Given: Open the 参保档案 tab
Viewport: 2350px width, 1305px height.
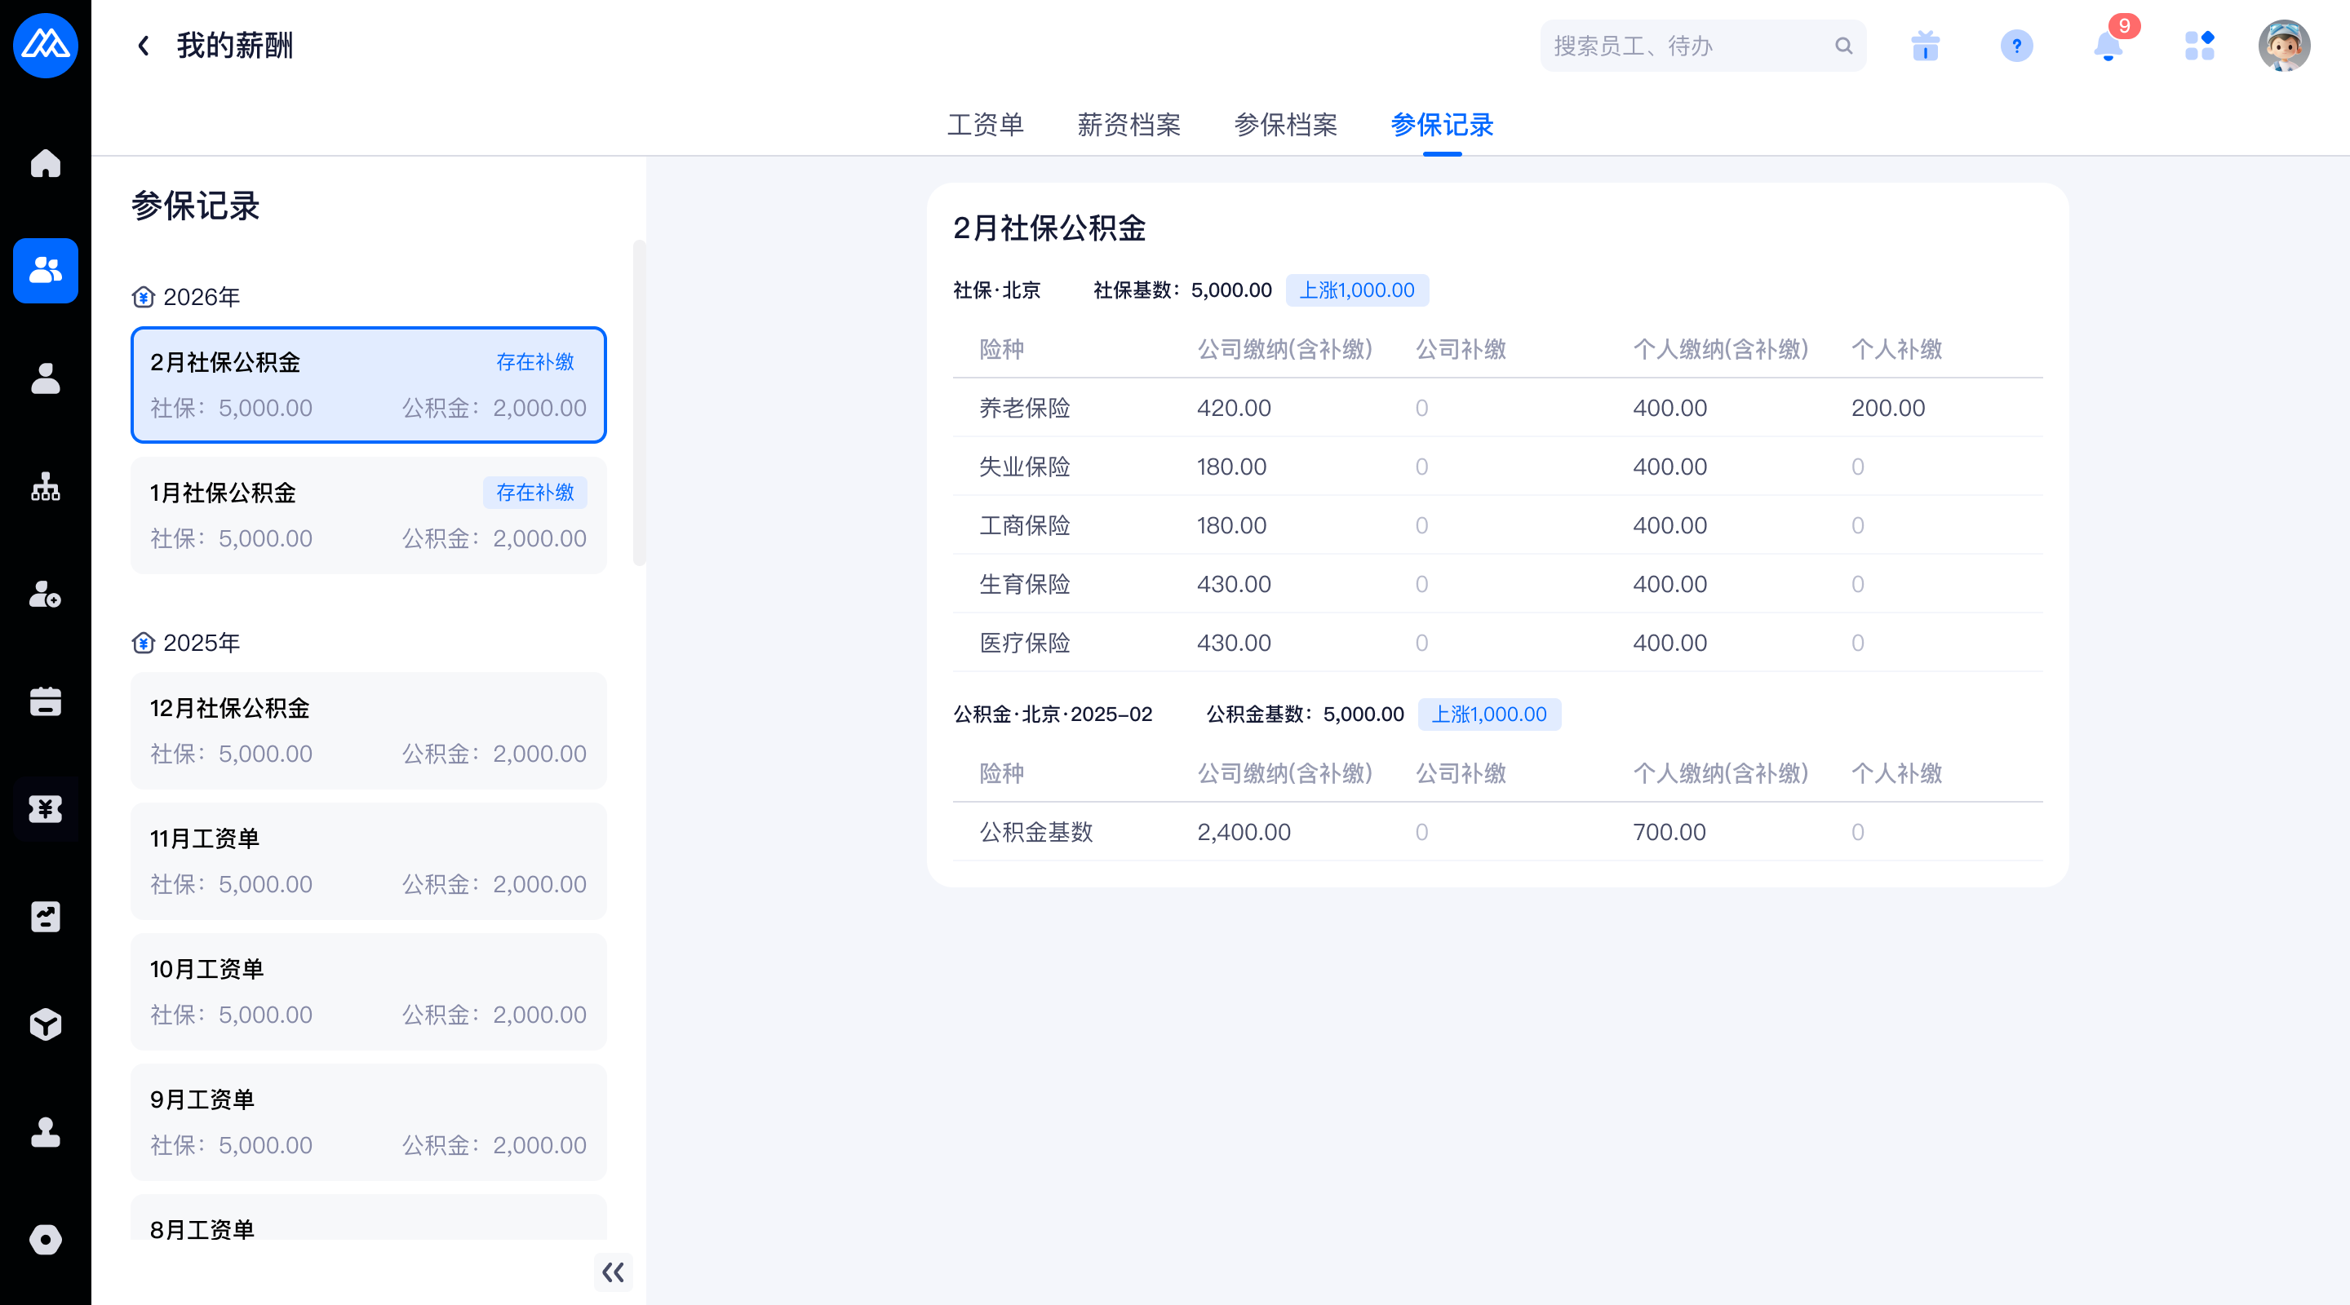Looking at the screenshot, I should [x=1285, y=125].
